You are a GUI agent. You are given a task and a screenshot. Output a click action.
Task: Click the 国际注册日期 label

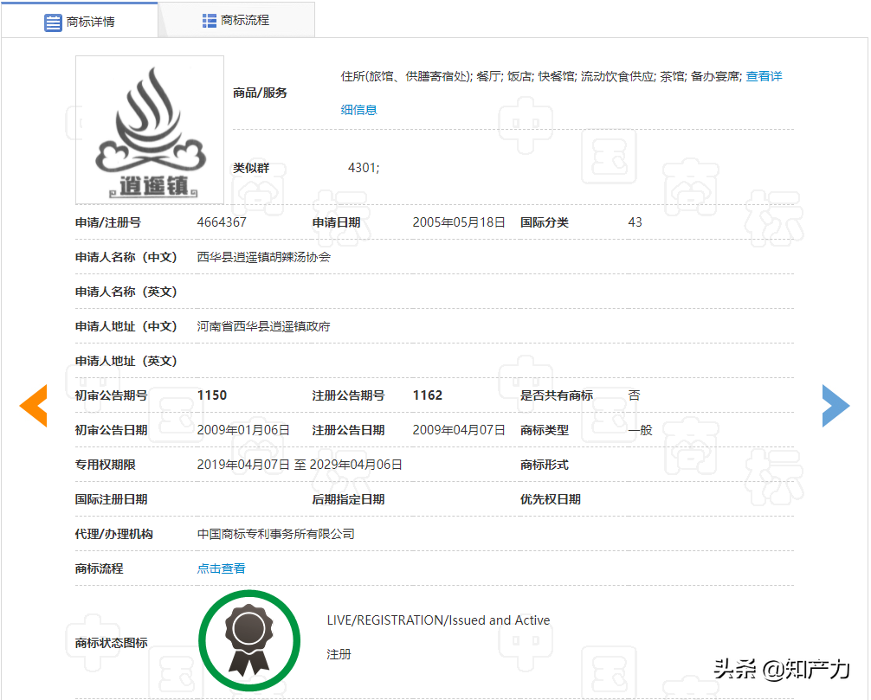pos(111,499)
